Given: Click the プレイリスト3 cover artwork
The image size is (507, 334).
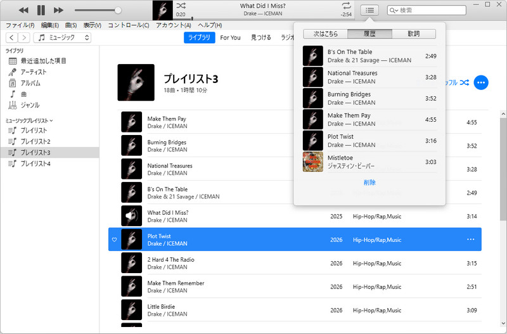Looking at the screenshot, I should [x=136, y=82].
